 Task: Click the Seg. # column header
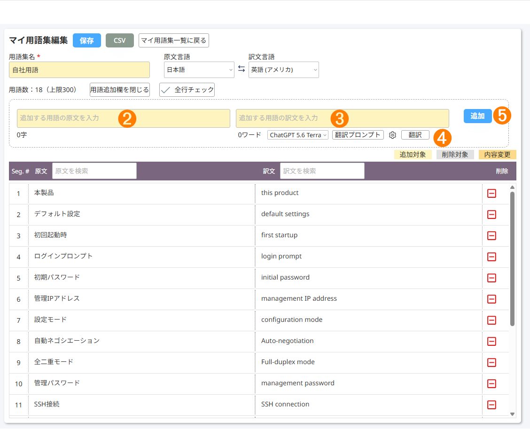coord(20,172)
